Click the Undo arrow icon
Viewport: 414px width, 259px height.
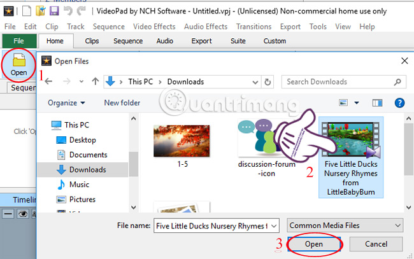click(68, 11)
